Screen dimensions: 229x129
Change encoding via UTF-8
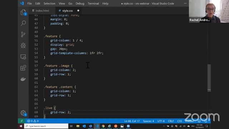161,121
